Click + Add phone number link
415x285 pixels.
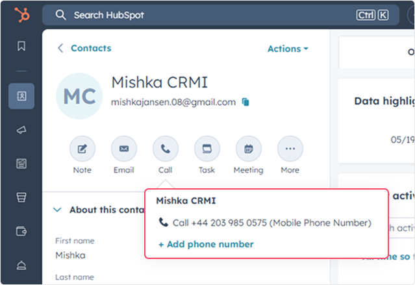point(206,244)
